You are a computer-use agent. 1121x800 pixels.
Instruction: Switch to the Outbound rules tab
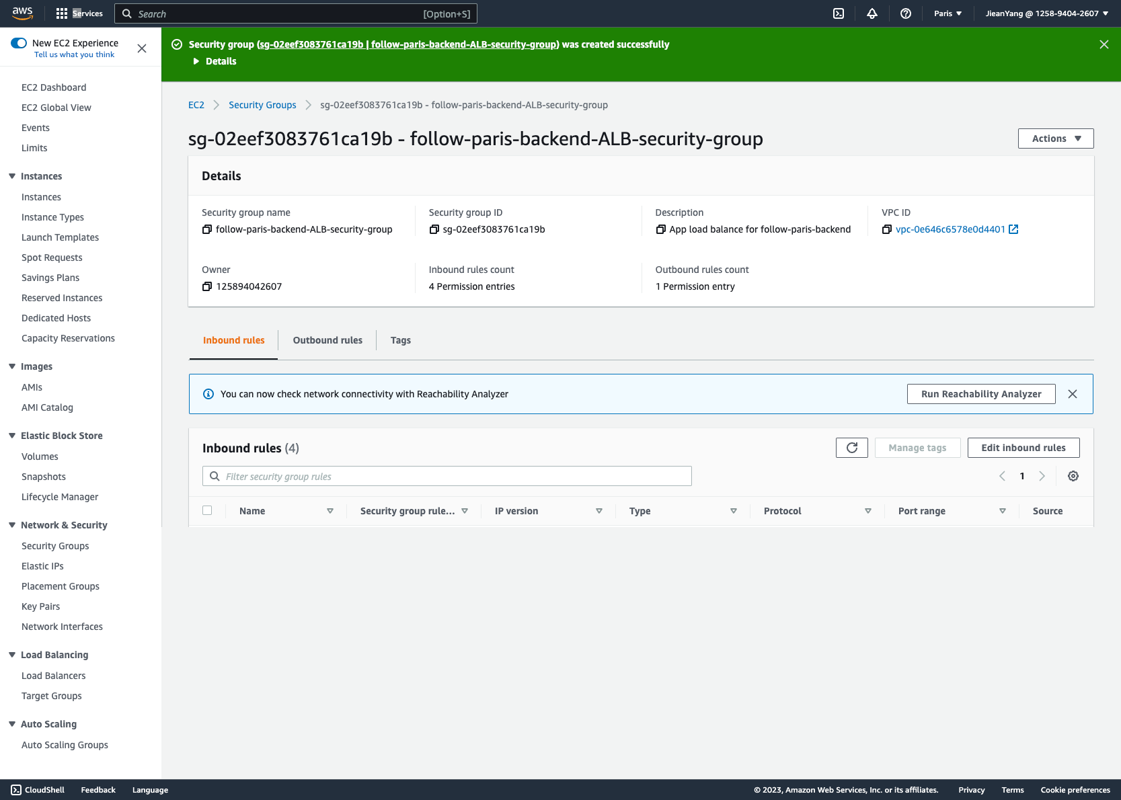[x=327, y=340]
